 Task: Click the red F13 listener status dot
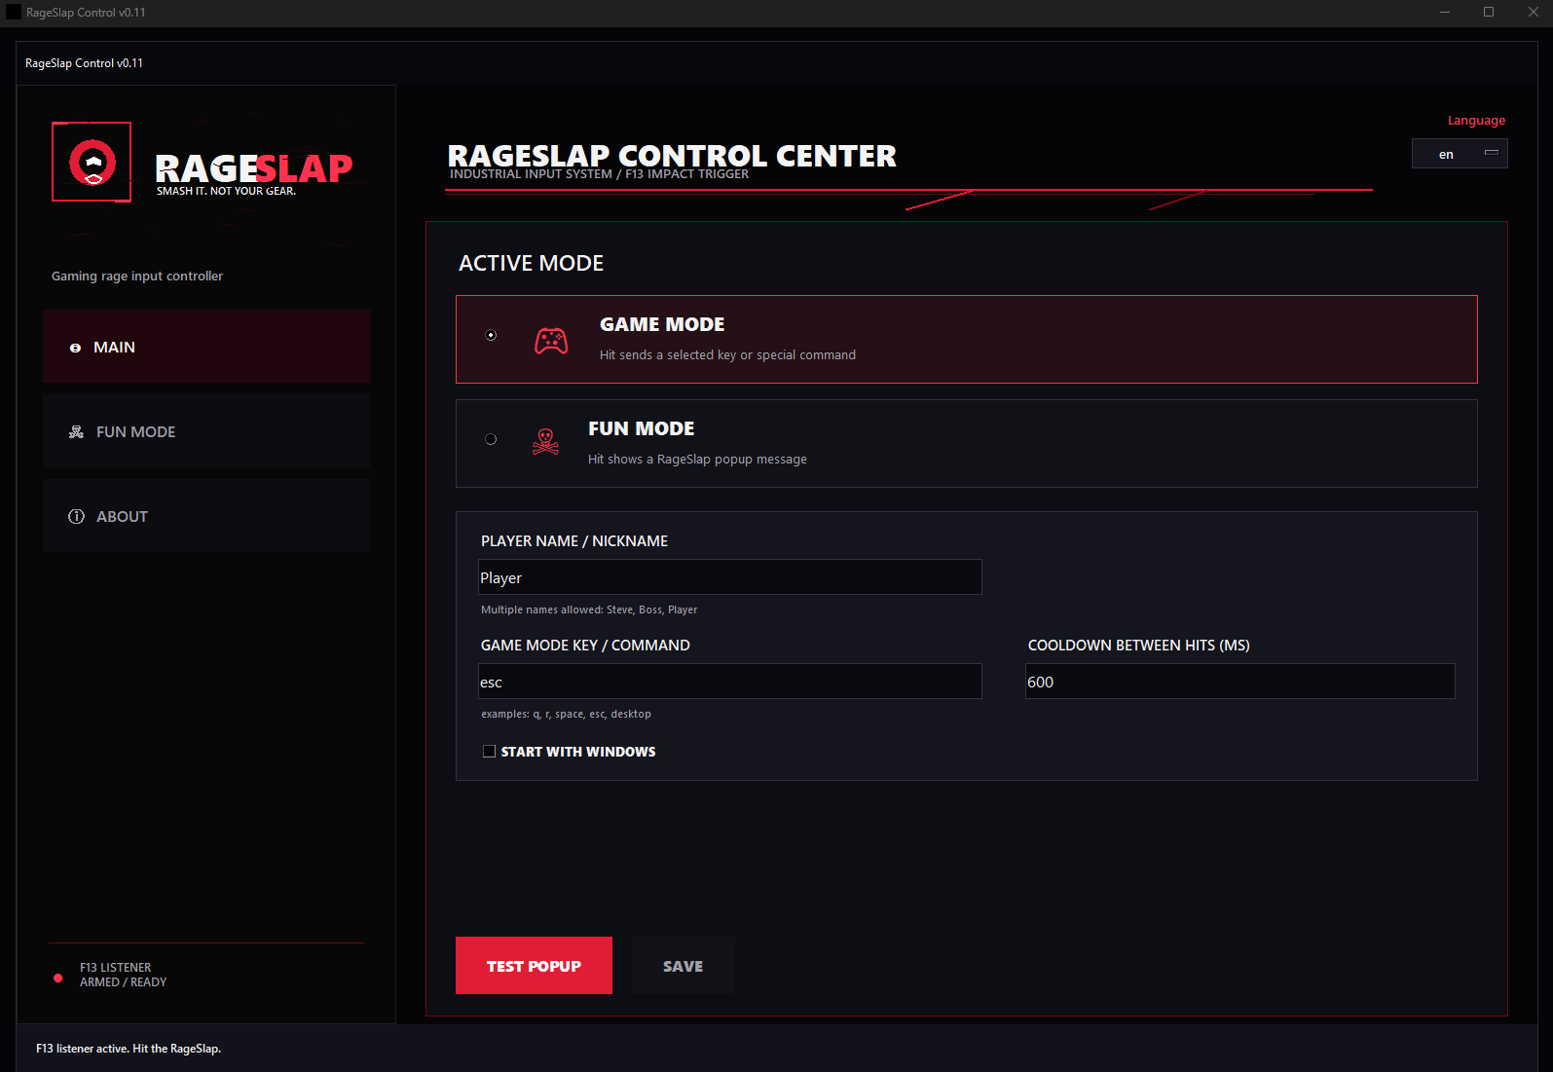click(58, 978)
